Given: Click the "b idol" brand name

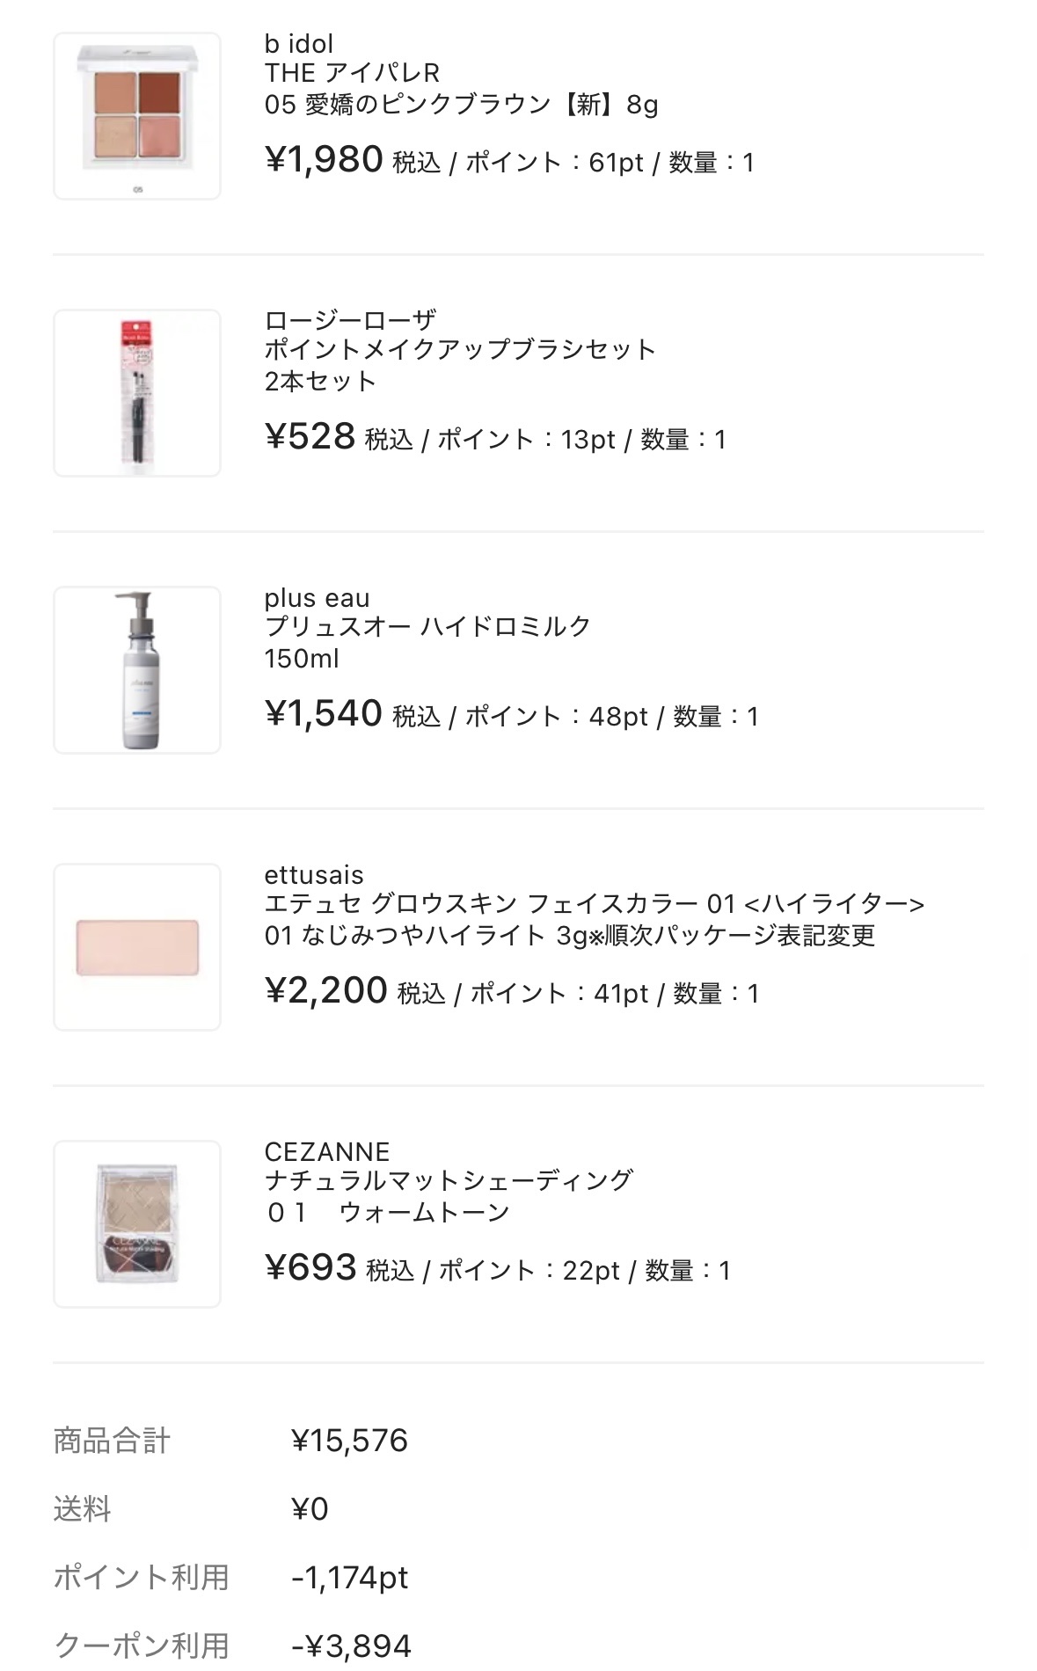Looking at the screenshot, I should pyautogui.click(x=299, y=44).
